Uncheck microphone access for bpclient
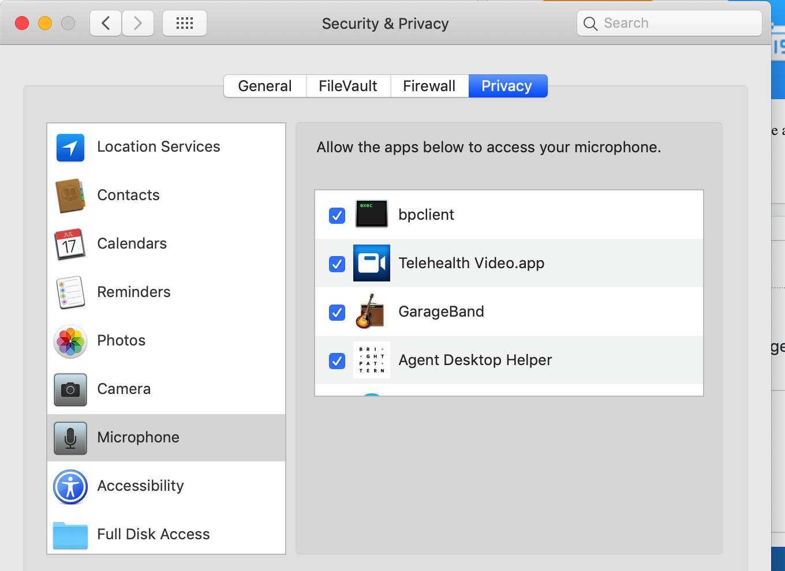The image size is (785, 571). tap(337, 215)
